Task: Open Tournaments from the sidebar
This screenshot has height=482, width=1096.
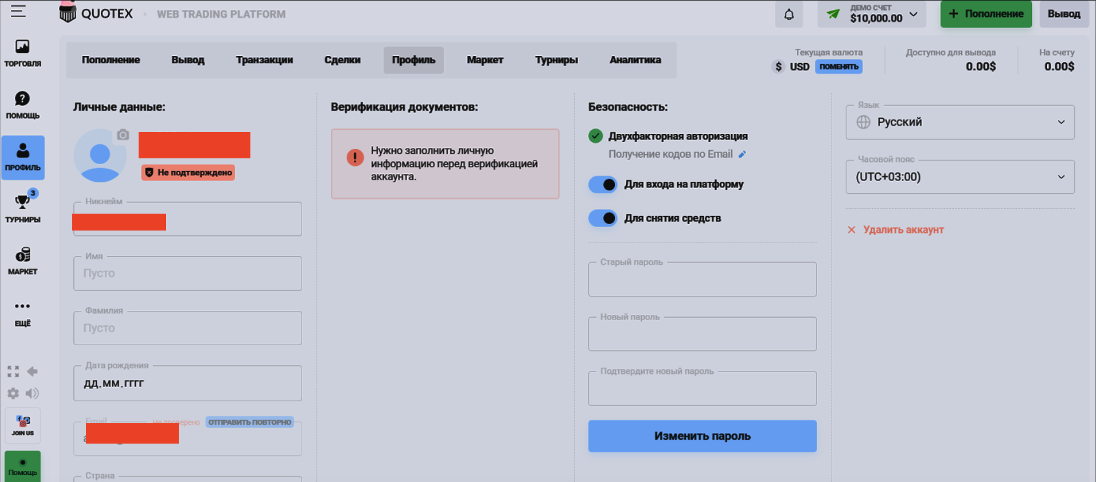Action: click(23, 208)
